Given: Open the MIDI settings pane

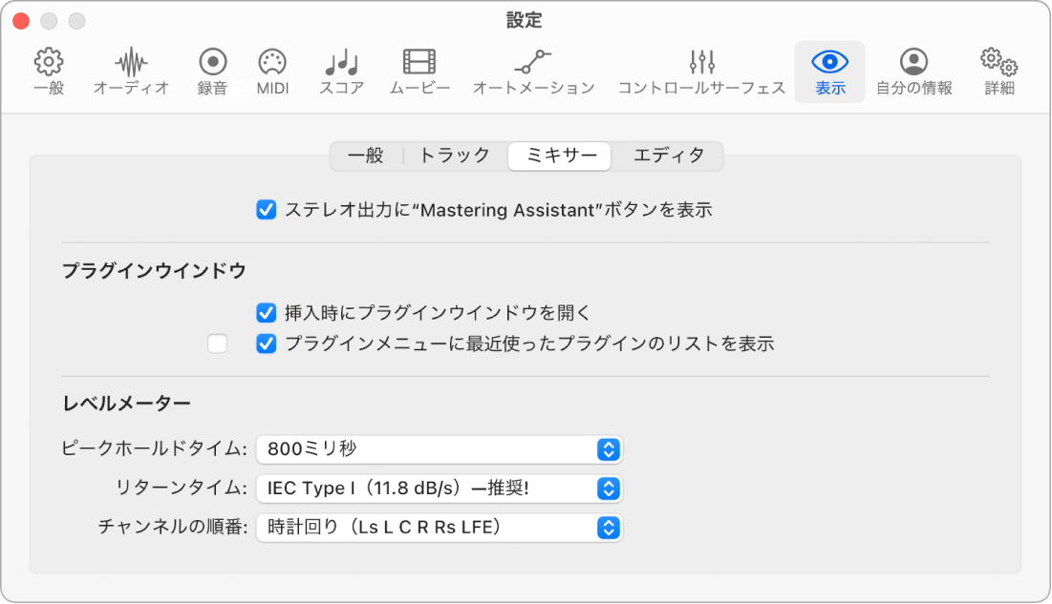Looking at the screenshot, I should (272, 72).
